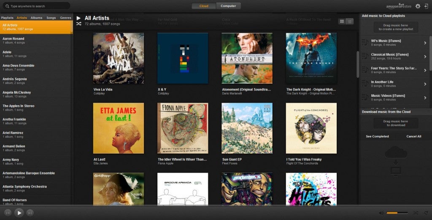Switch to the Computer library

(228, 6)
